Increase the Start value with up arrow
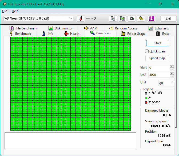179x156 pixels. click(x=172, y=66)
